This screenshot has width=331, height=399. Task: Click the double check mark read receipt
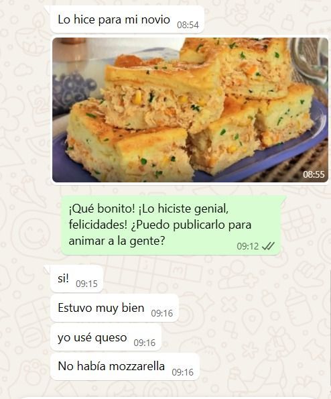(x=268, y=246)
